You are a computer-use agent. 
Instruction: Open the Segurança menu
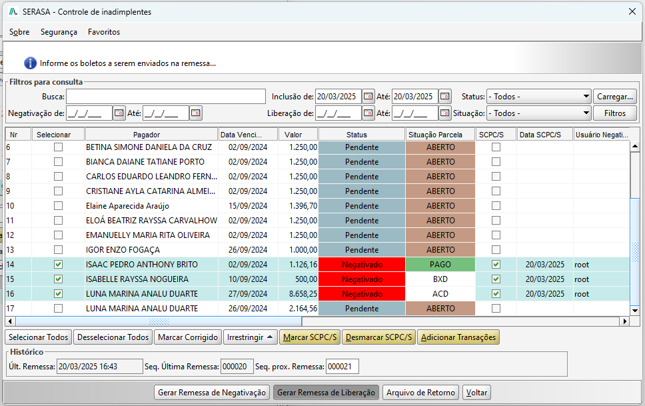click(59, 32)
